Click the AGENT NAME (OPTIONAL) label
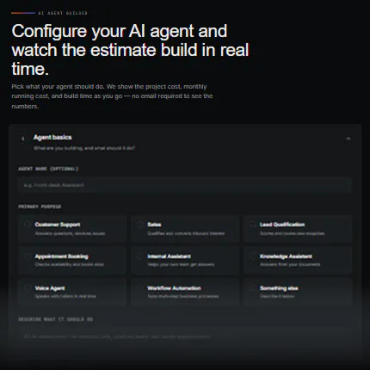This screenshot has height=370, width=370. tap(48, 169)
